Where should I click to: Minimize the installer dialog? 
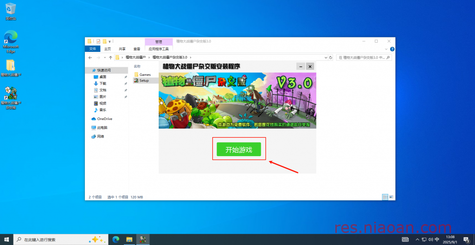[x=301, y=66]
